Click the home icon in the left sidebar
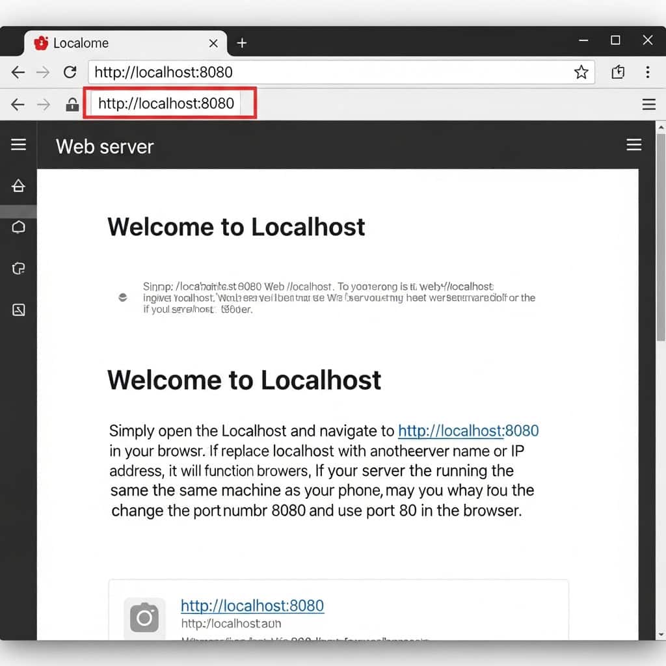Screen dimensions: 666x666 click(18, 187)
